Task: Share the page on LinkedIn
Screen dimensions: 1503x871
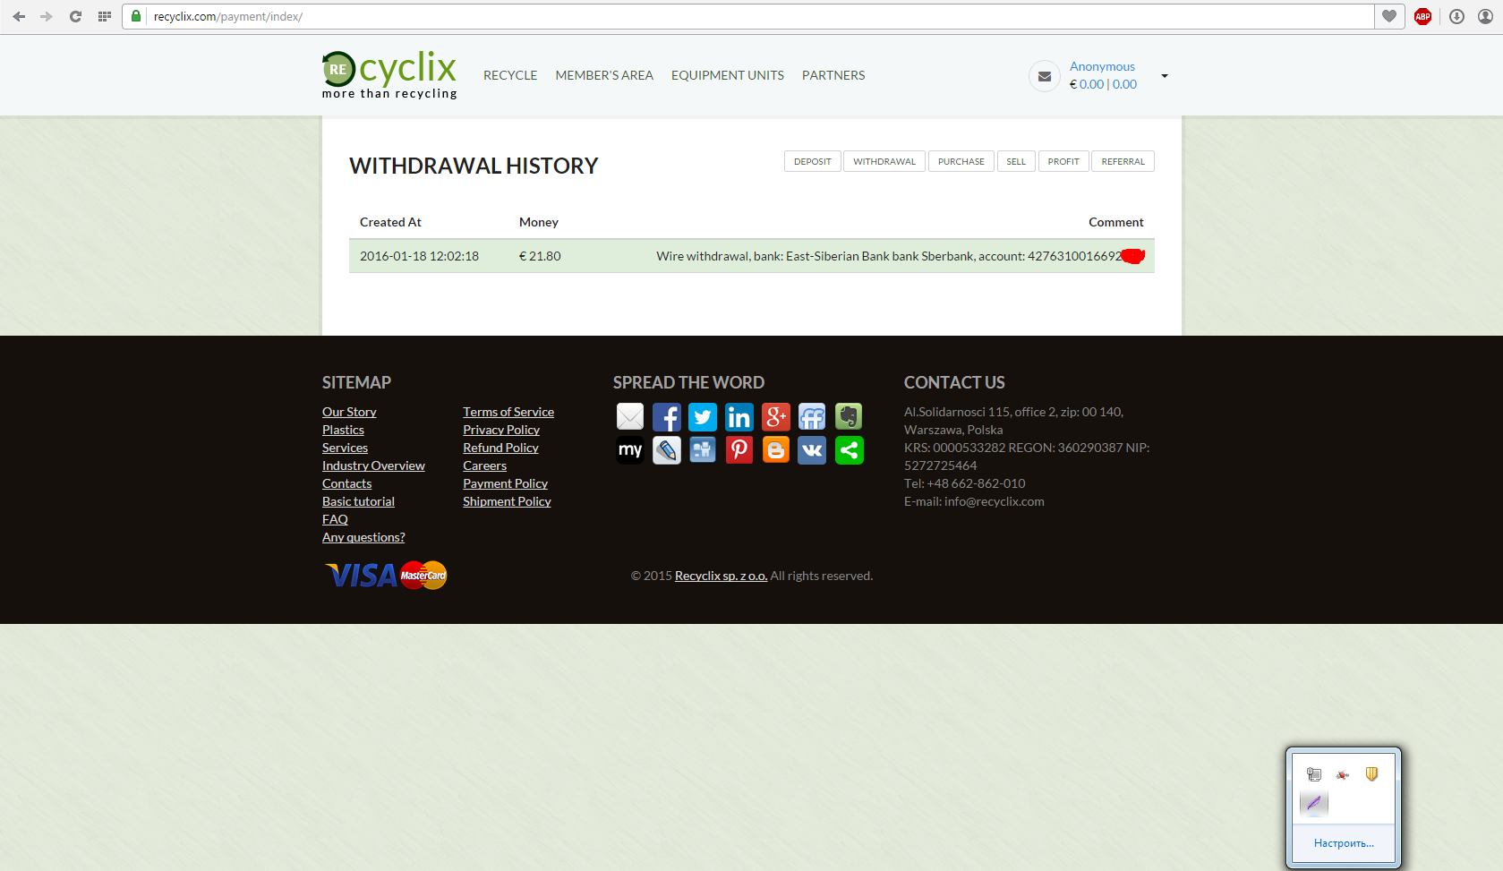Action: 739,416
